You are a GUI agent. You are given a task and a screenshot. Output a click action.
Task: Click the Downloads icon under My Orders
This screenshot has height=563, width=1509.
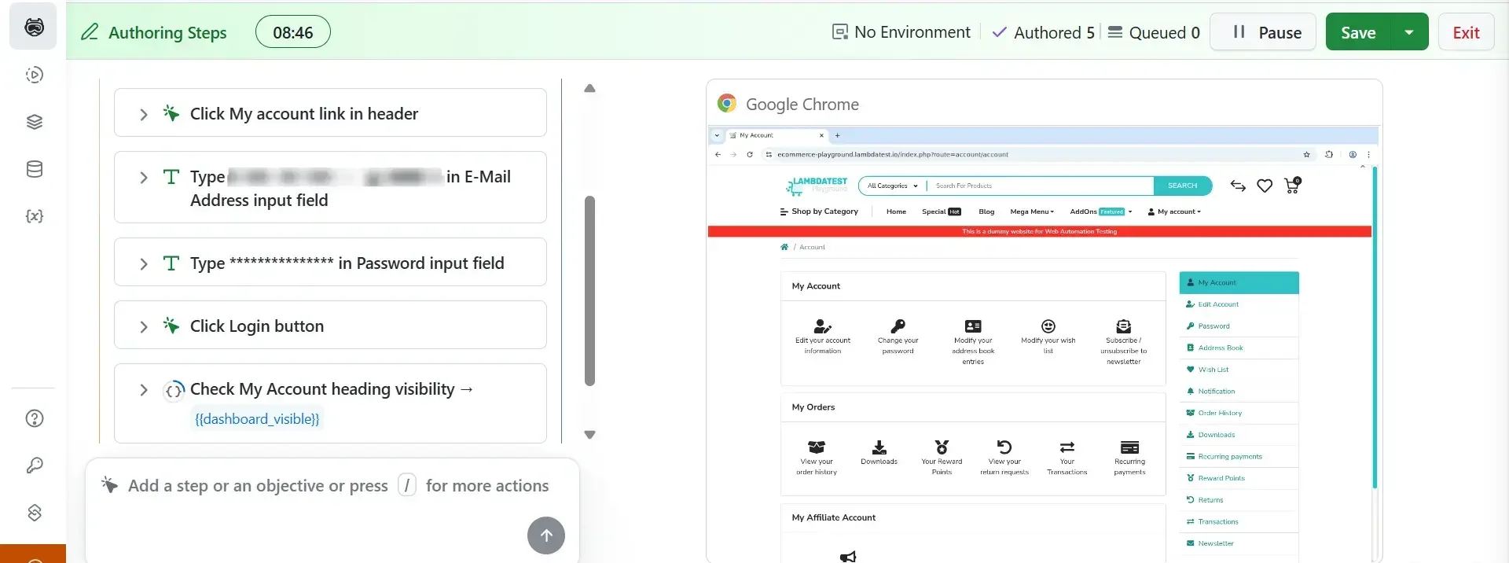879,447
